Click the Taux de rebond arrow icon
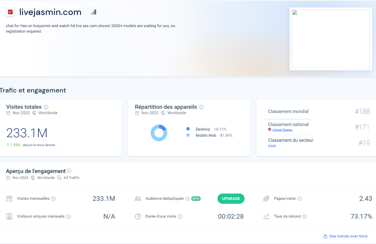The image size is (376, 244). pos(266,216)
